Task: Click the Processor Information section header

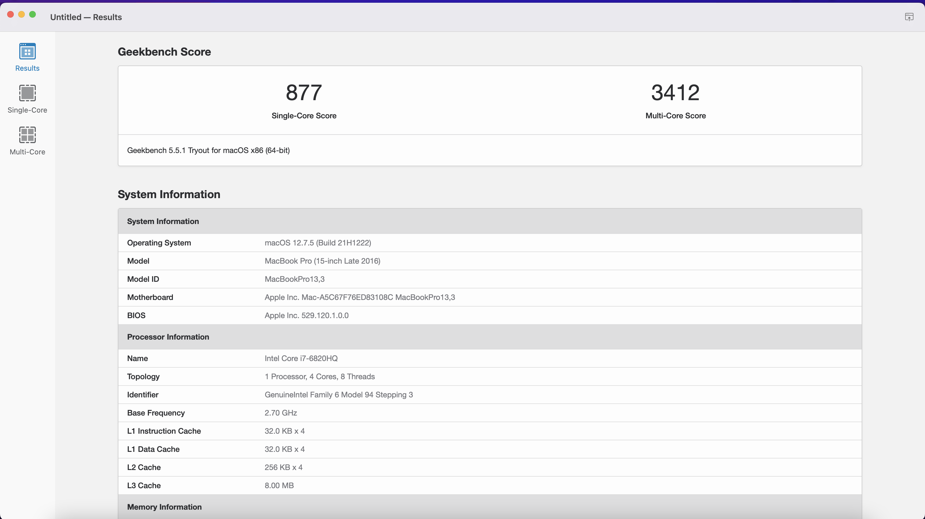Action: click(x=168, y=337)
